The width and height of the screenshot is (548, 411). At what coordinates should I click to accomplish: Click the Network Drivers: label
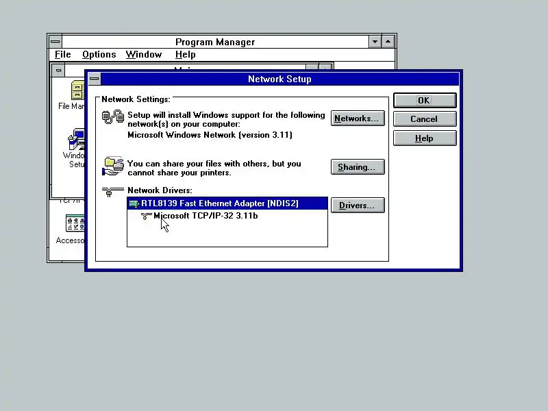(x=160, y=190)
